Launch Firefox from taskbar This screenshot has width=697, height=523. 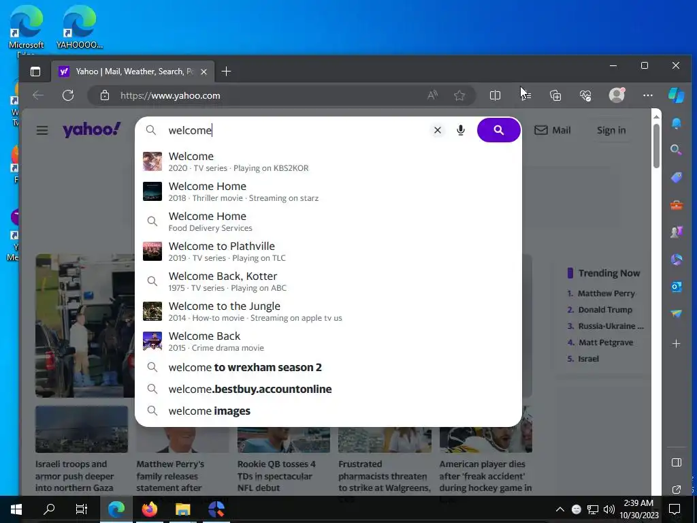point(149,509)
